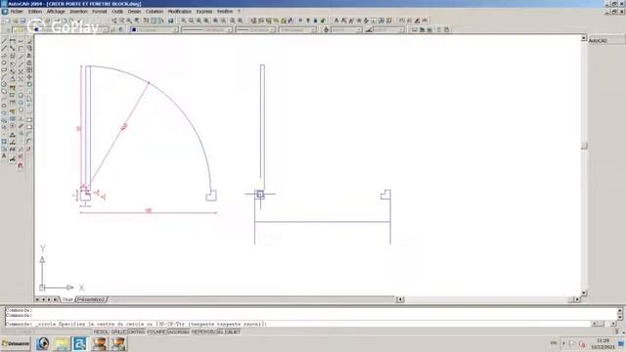Open the Express menu
This screenshot has width=626, height=352.
(x=204, y=12)
